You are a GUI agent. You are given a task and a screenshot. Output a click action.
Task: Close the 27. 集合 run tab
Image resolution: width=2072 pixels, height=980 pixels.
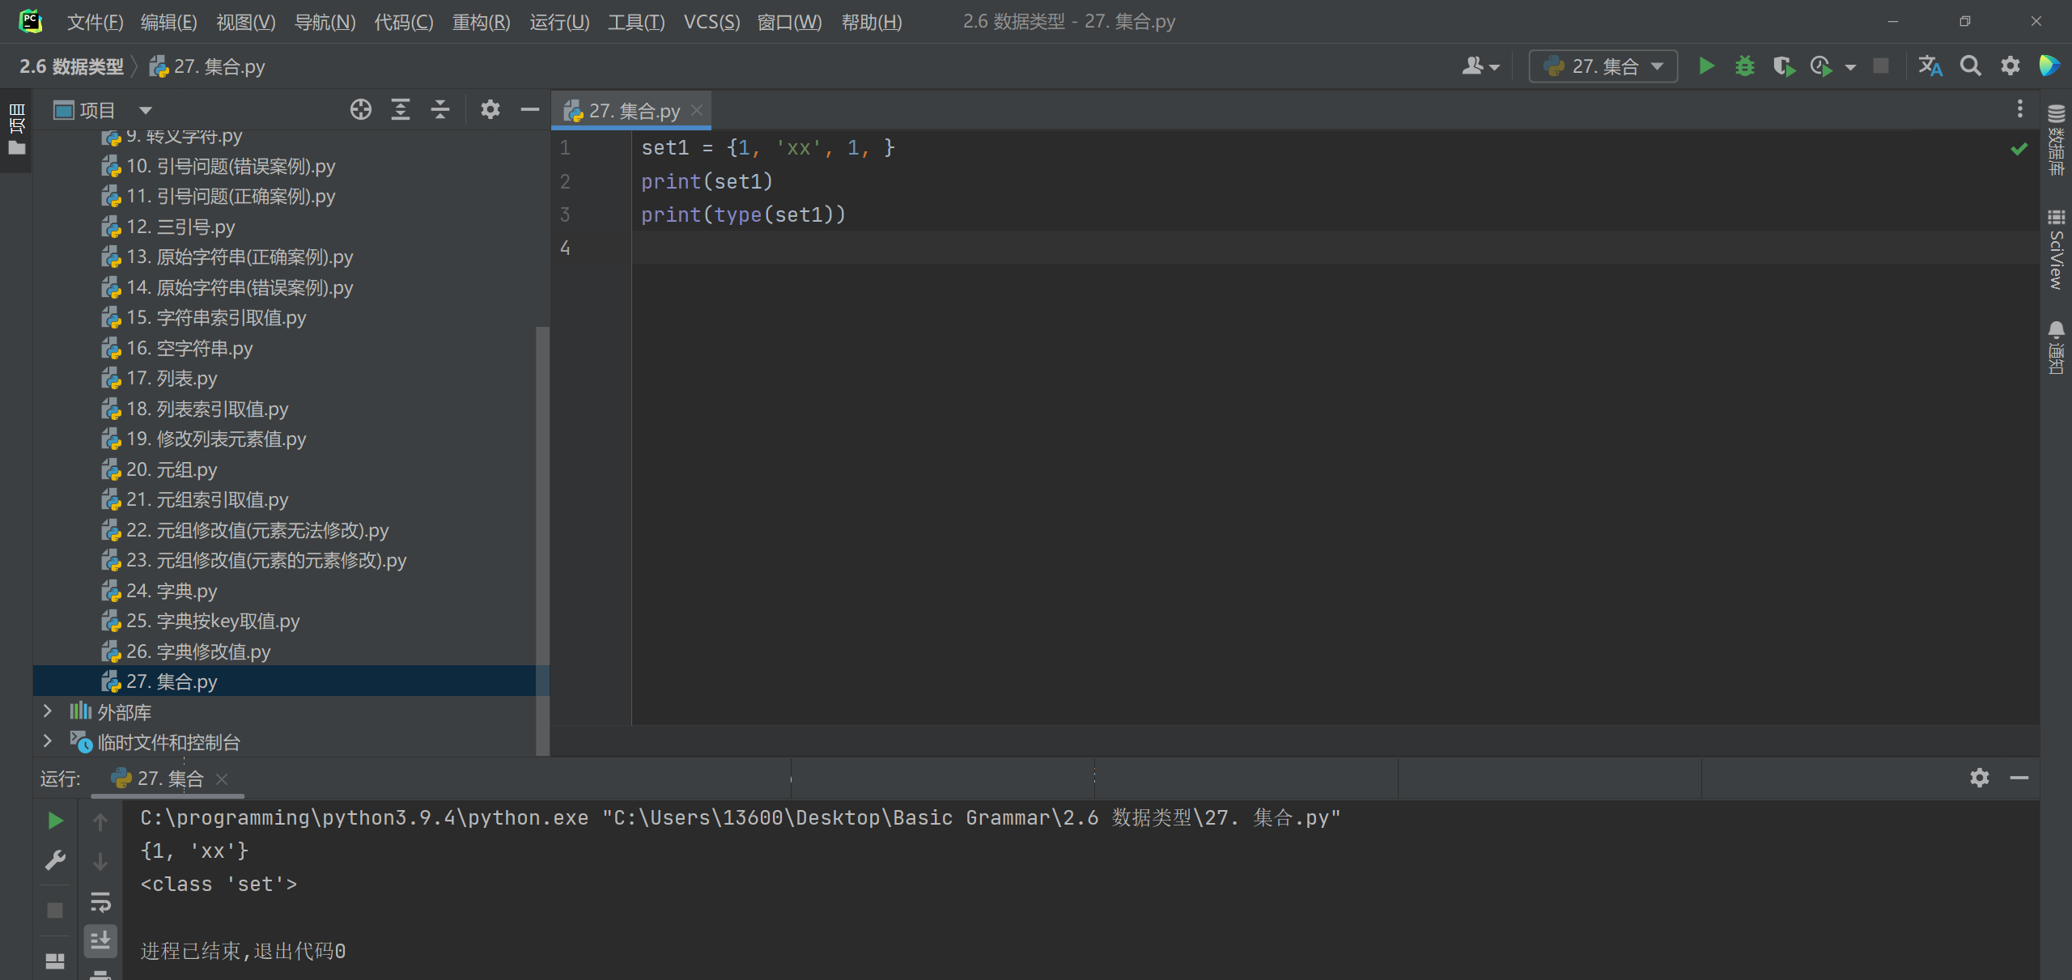click(x=222, y=778)
